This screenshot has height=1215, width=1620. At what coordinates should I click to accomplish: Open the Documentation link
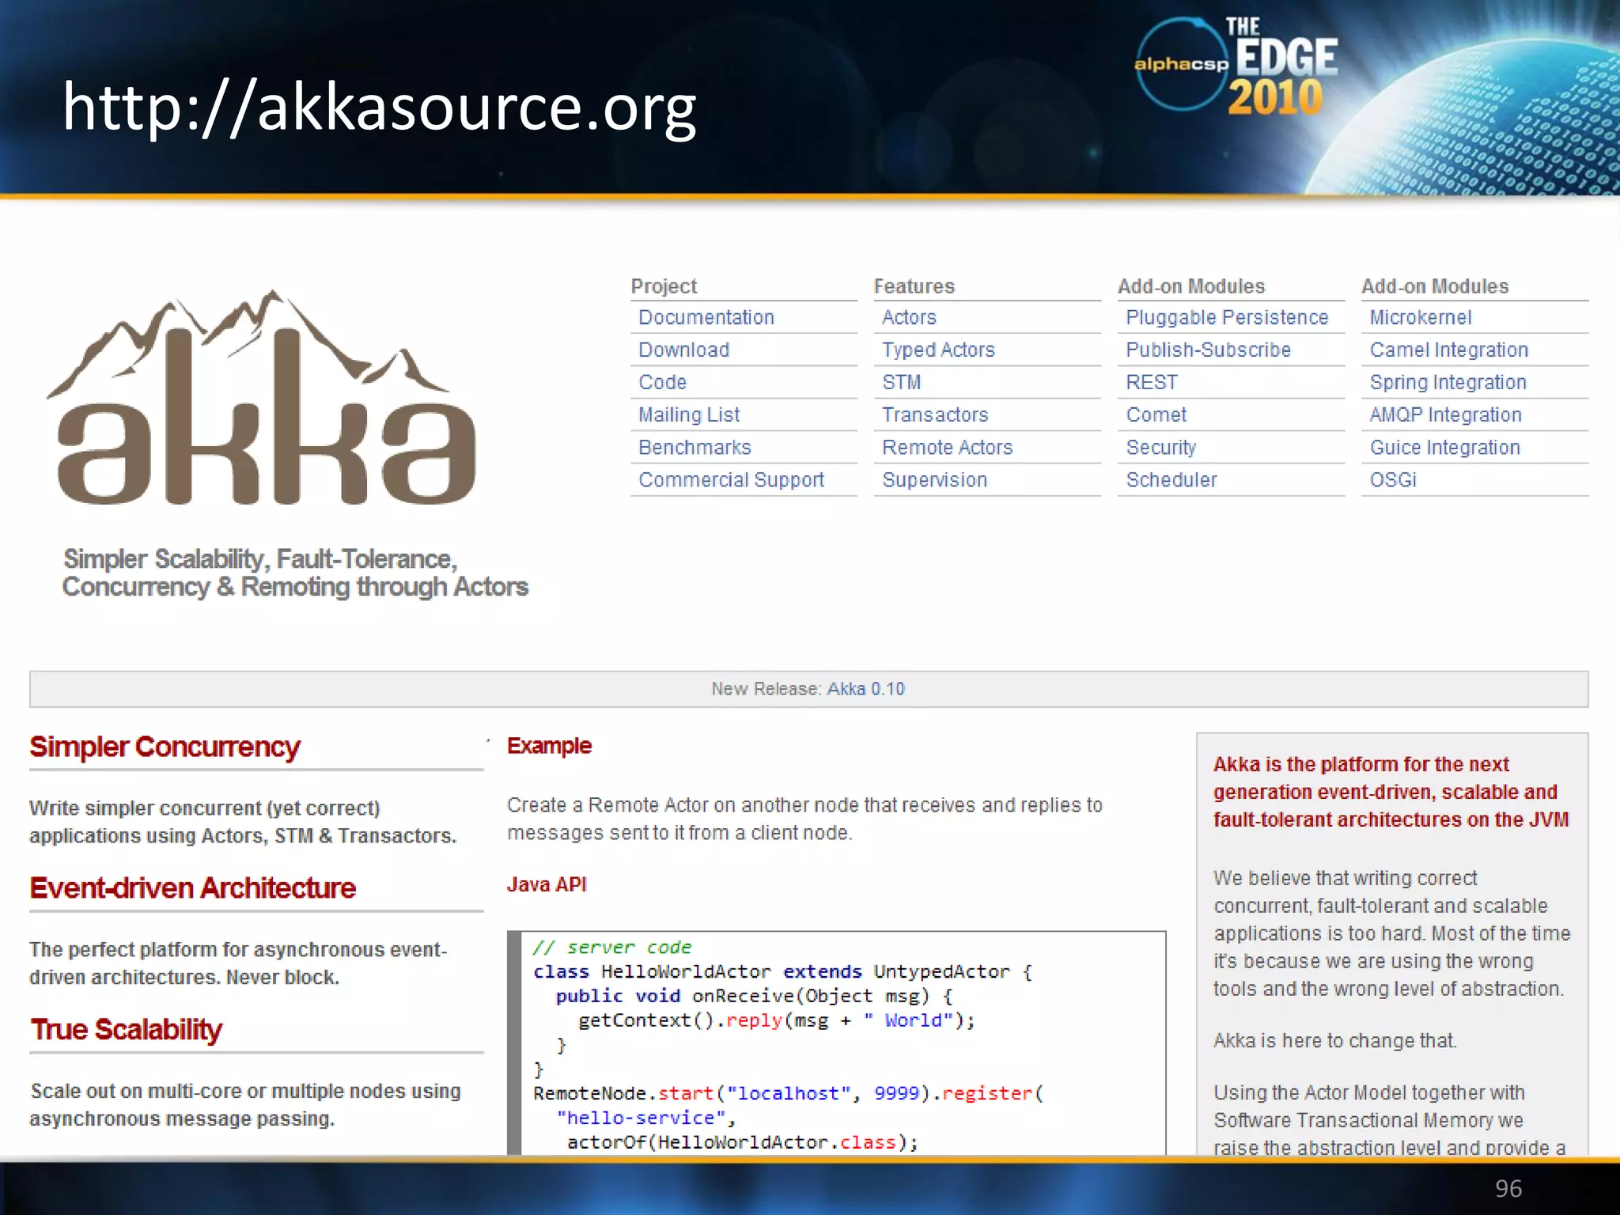706,317
